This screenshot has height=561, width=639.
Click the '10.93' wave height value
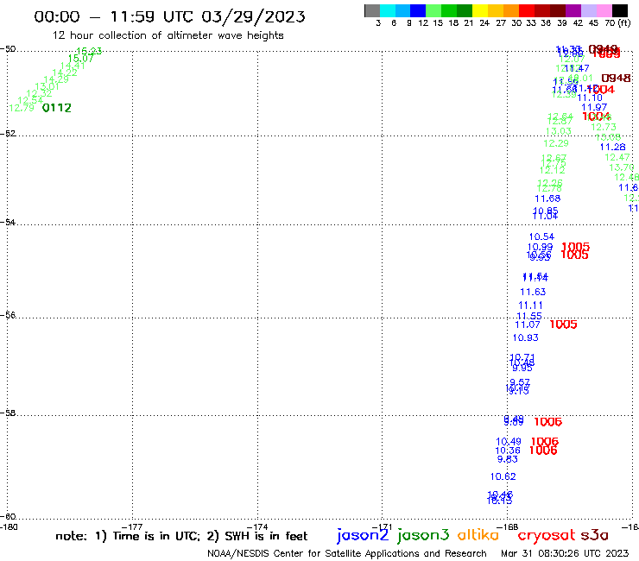pyautogui.click(x=525, y=337)
